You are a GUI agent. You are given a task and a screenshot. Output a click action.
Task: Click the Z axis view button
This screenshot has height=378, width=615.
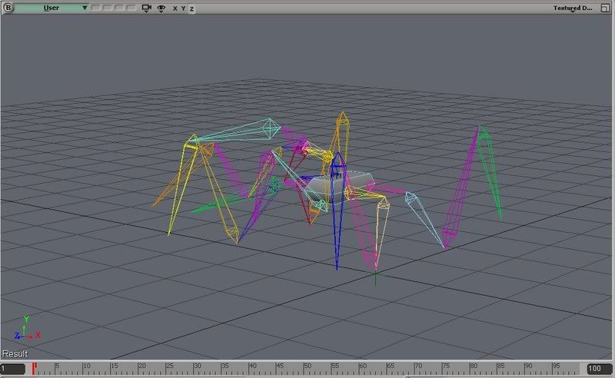(x=191, y=8)
